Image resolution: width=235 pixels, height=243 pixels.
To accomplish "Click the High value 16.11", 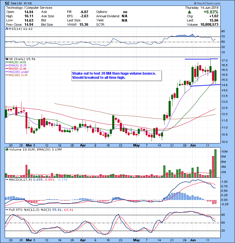I will pyautogui.click(x=29, y=16).
